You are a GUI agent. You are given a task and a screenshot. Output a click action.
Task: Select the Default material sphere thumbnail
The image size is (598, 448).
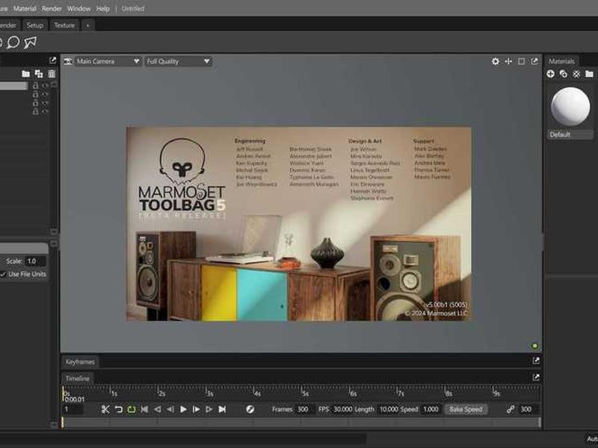coord(570,106)
